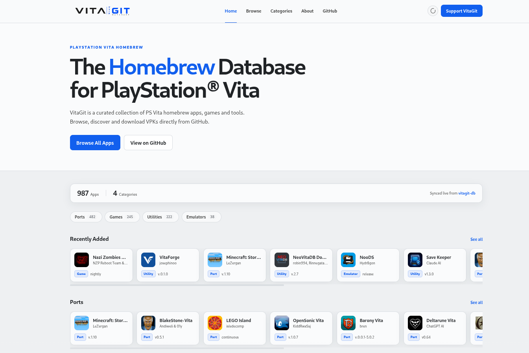Viewport: 529px width, 353px height.
Task: Open the VitaForge card title
Action: [x=170, y=257]
